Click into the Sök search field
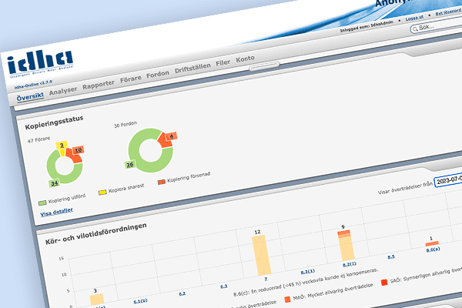This screenshot has width=462, height=308. [x=439, y=27]
